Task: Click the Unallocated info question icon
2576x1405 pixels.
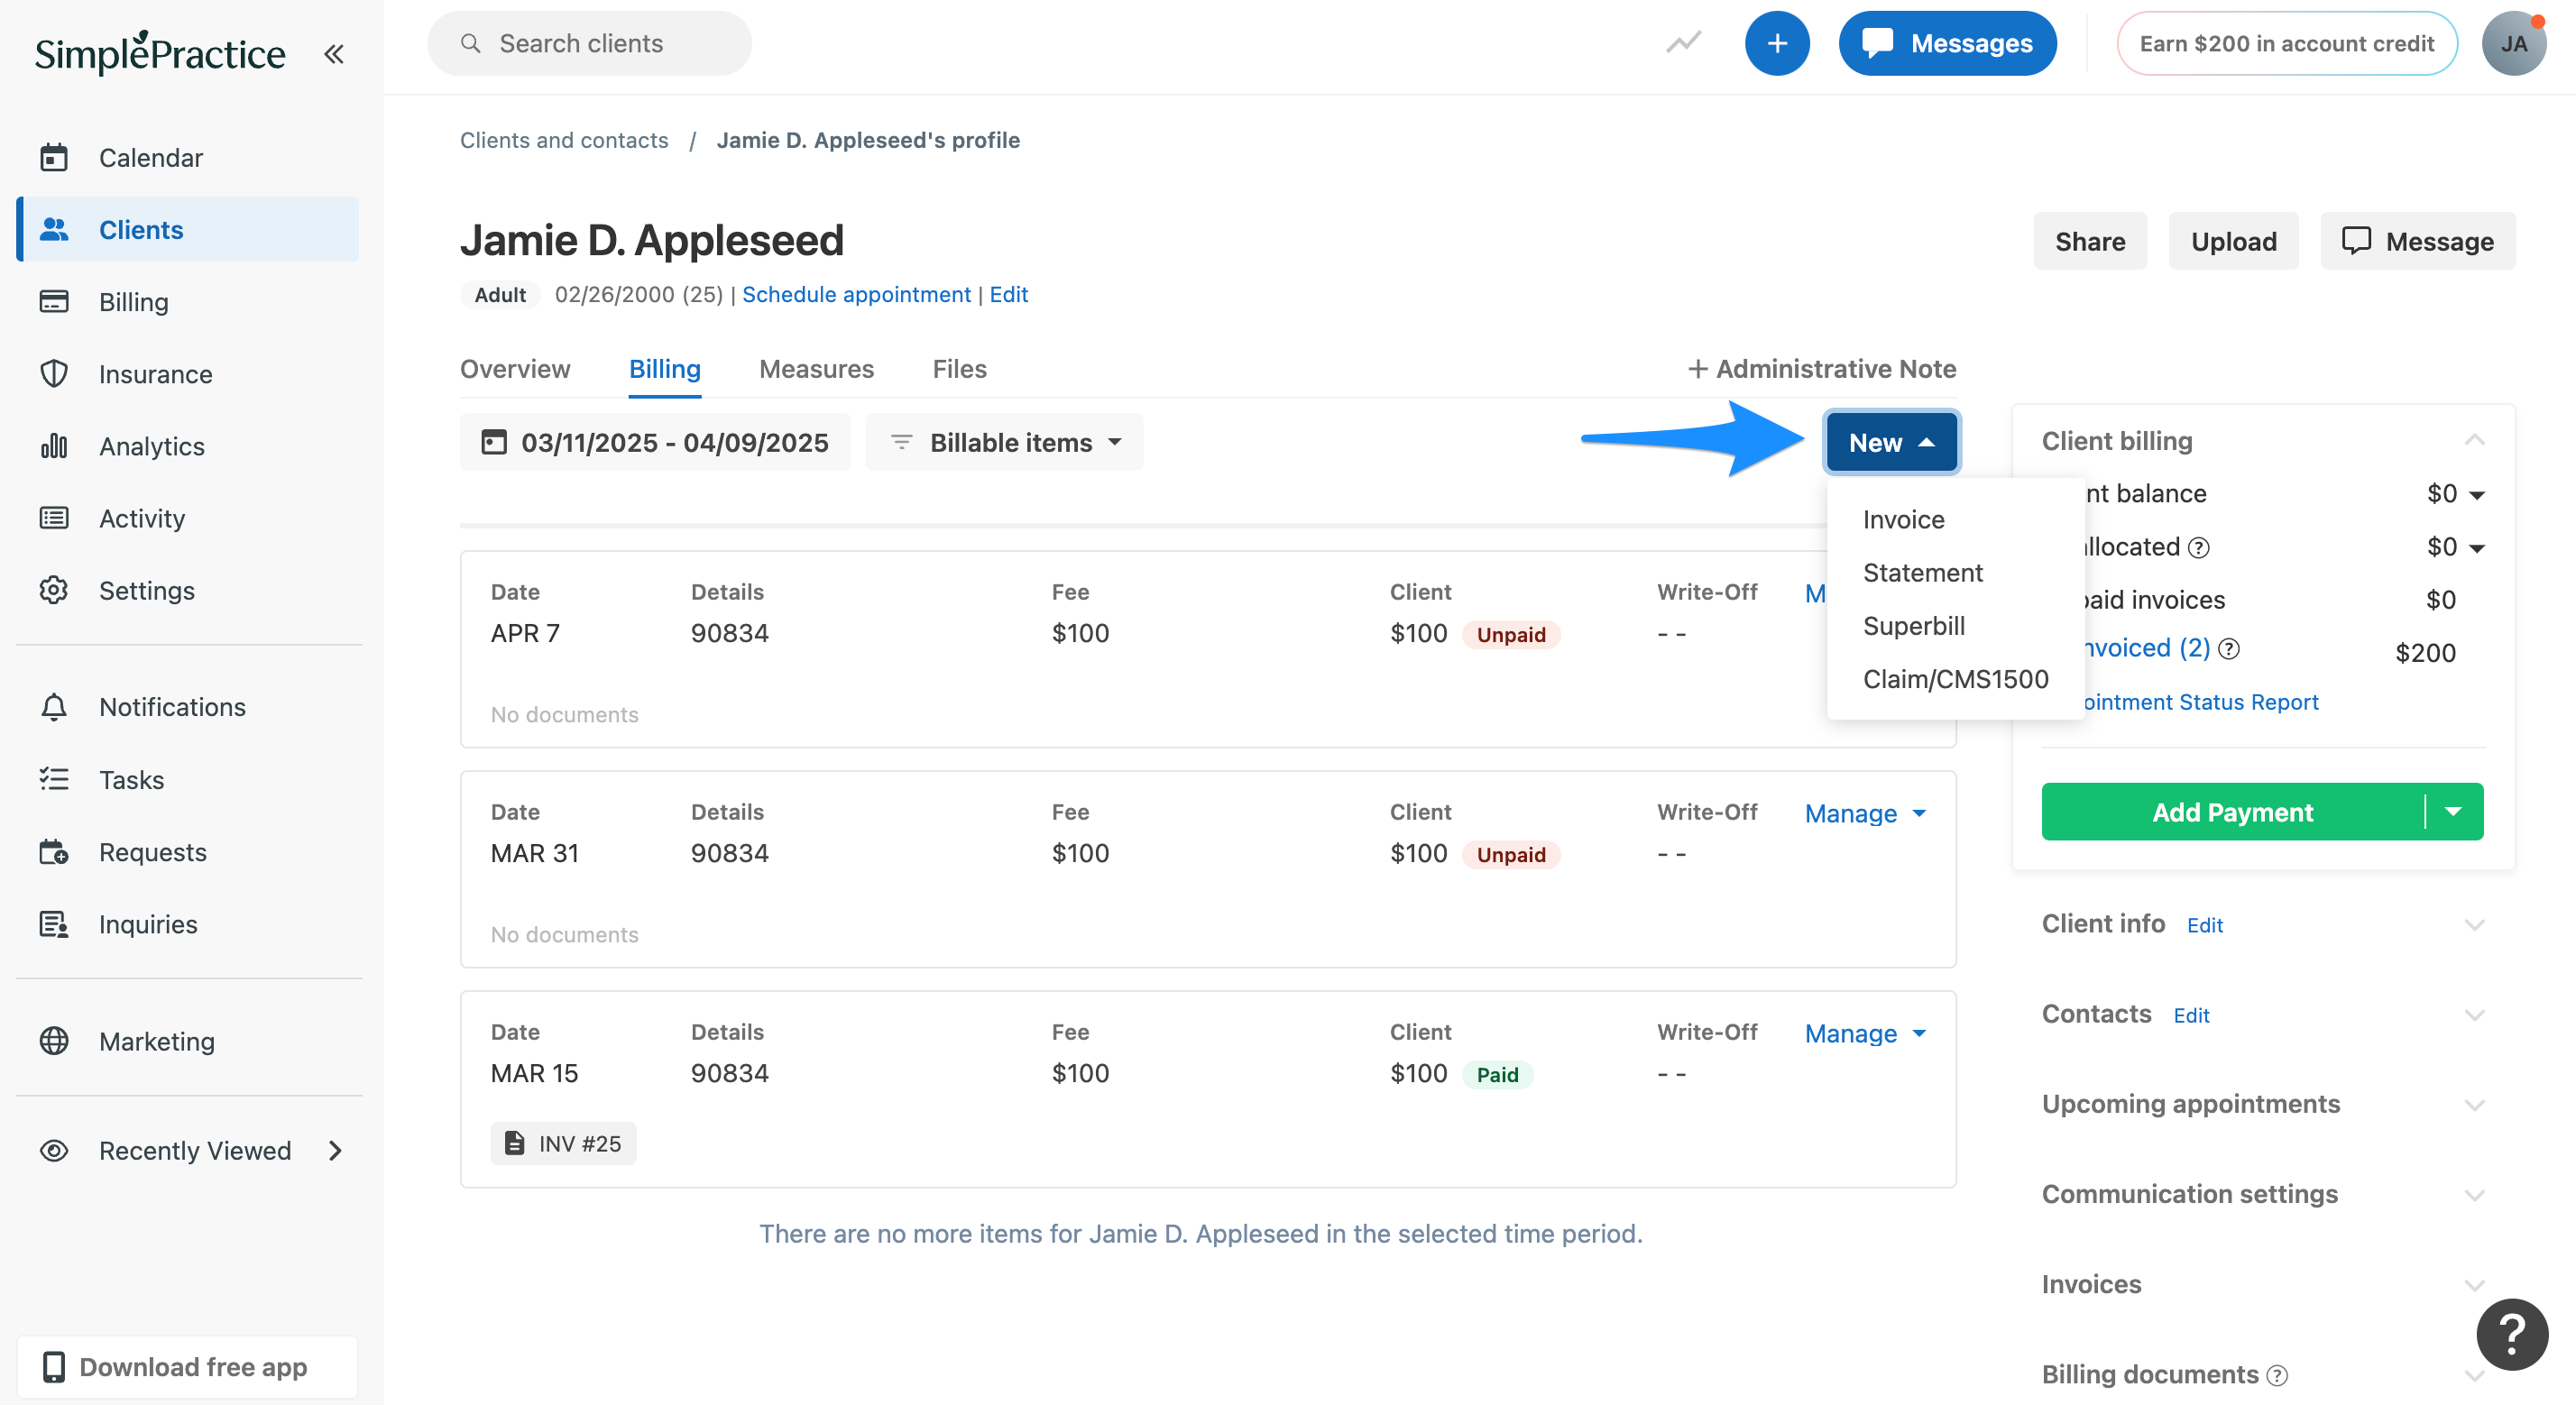Action: (x=2199, y=547)
